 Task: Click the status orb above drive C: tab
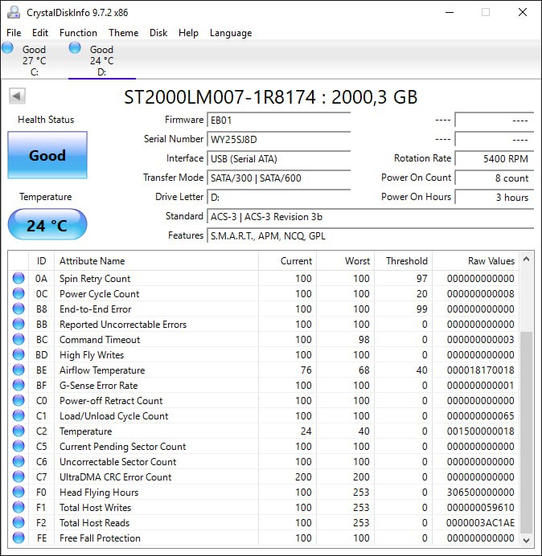8,48
